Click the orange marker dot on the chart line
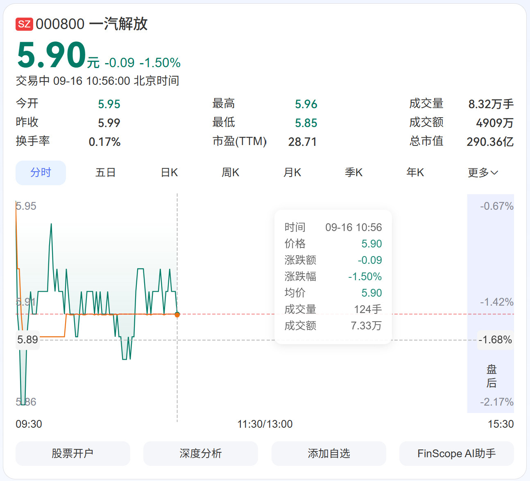Image resolution: width=530 pixels, height=481 pixels. coord(177,314)
